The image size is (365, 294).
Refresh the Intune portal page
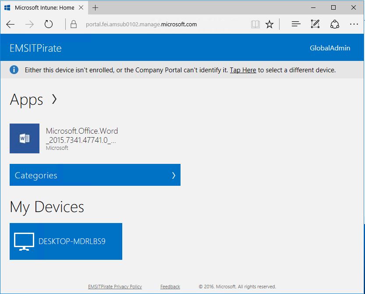pyautogui.click(x=48, y=24)
